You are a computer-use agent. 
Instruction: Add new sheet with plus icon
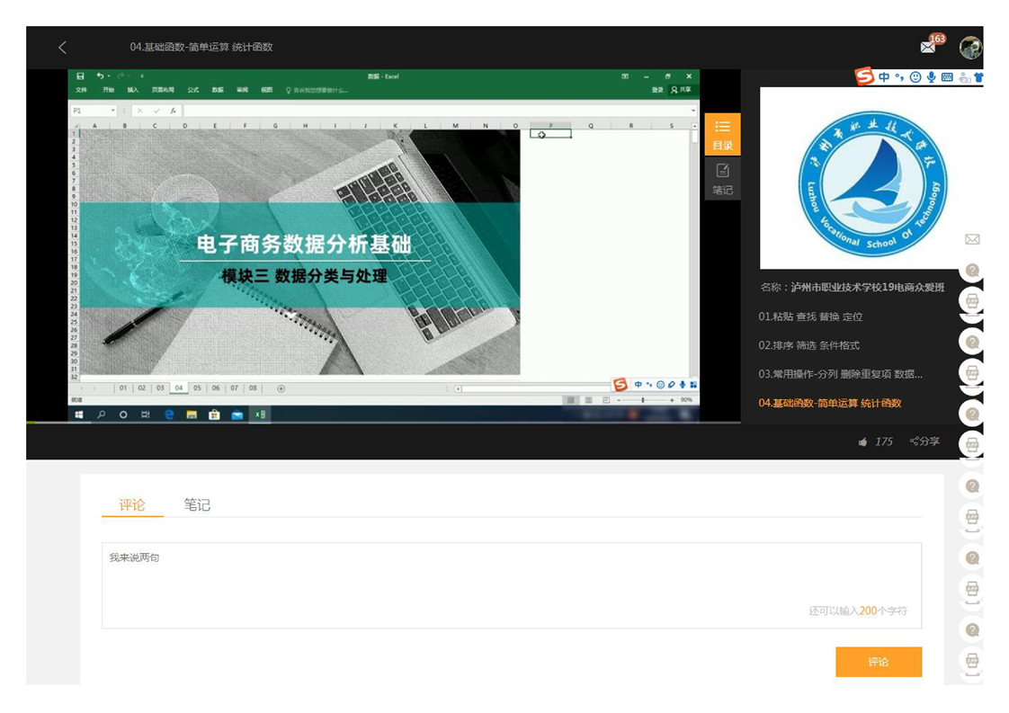(281, 388)
